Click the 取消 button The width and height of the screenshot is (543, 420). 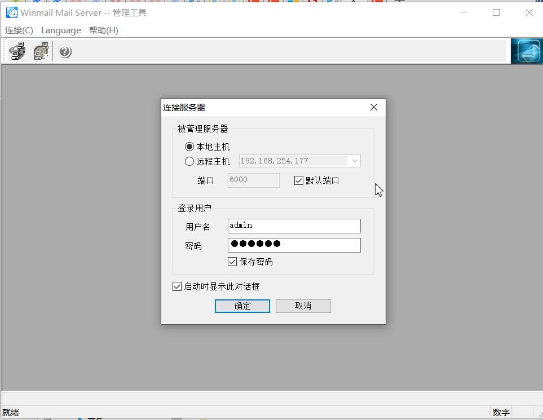coord(303,306)
